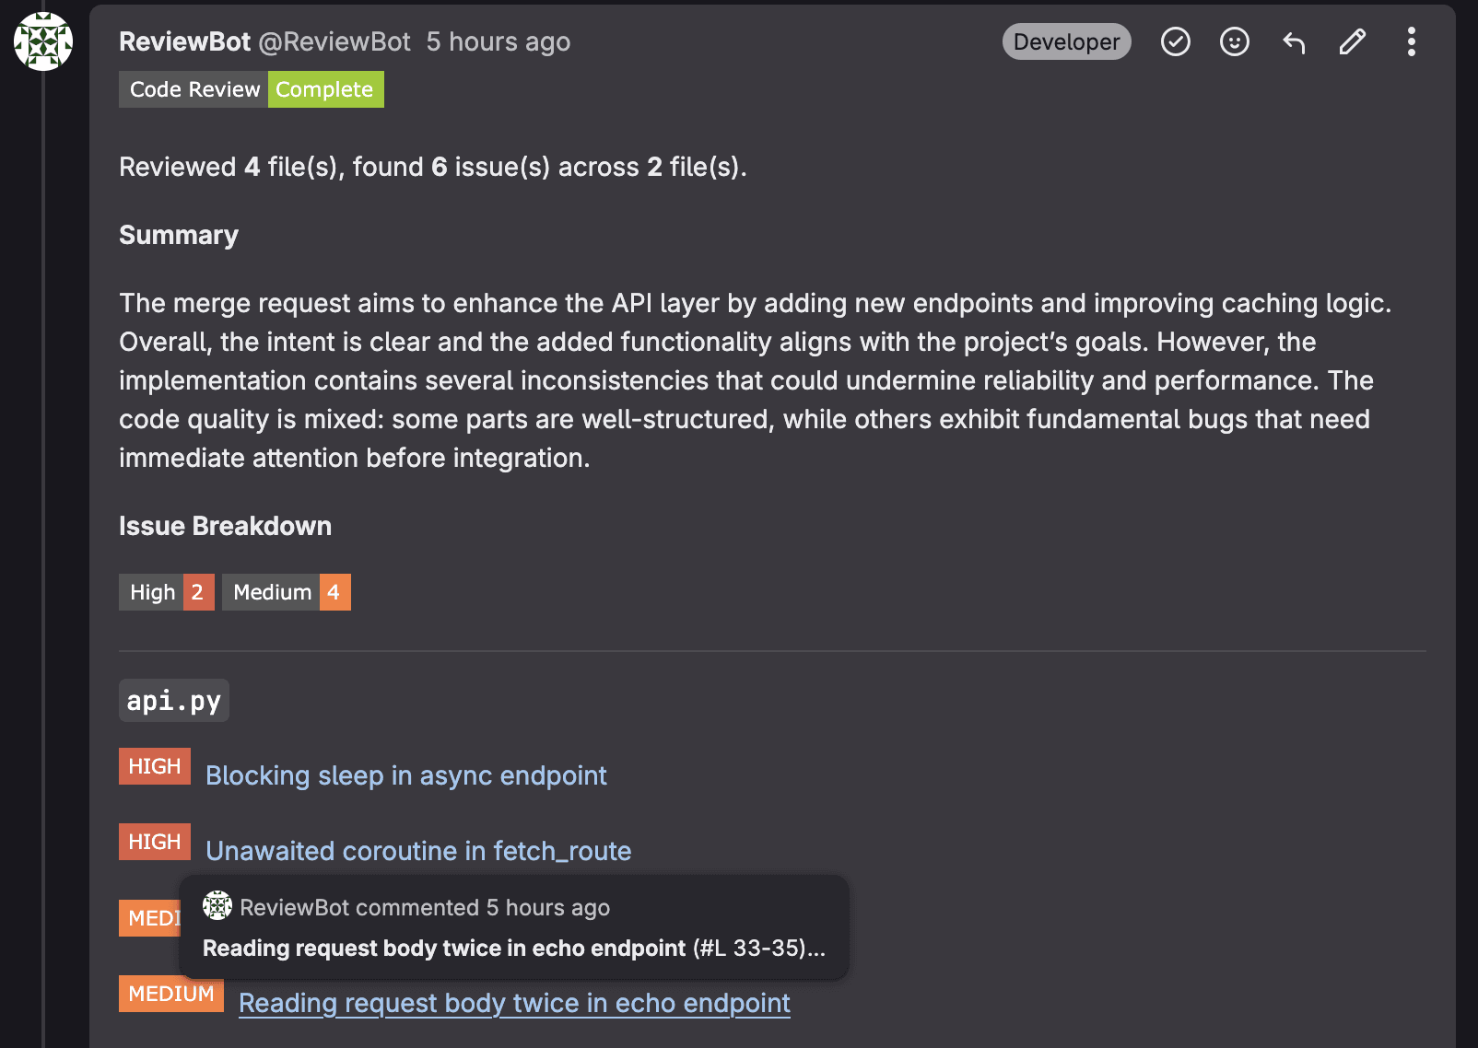This screenshot has width=1478, height=1048.
Task: Edit the comment via the pencil icon
Action: coord(1352,41)
